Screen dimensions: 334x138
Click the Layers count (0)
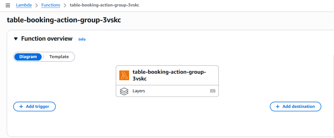click(213, 91)
